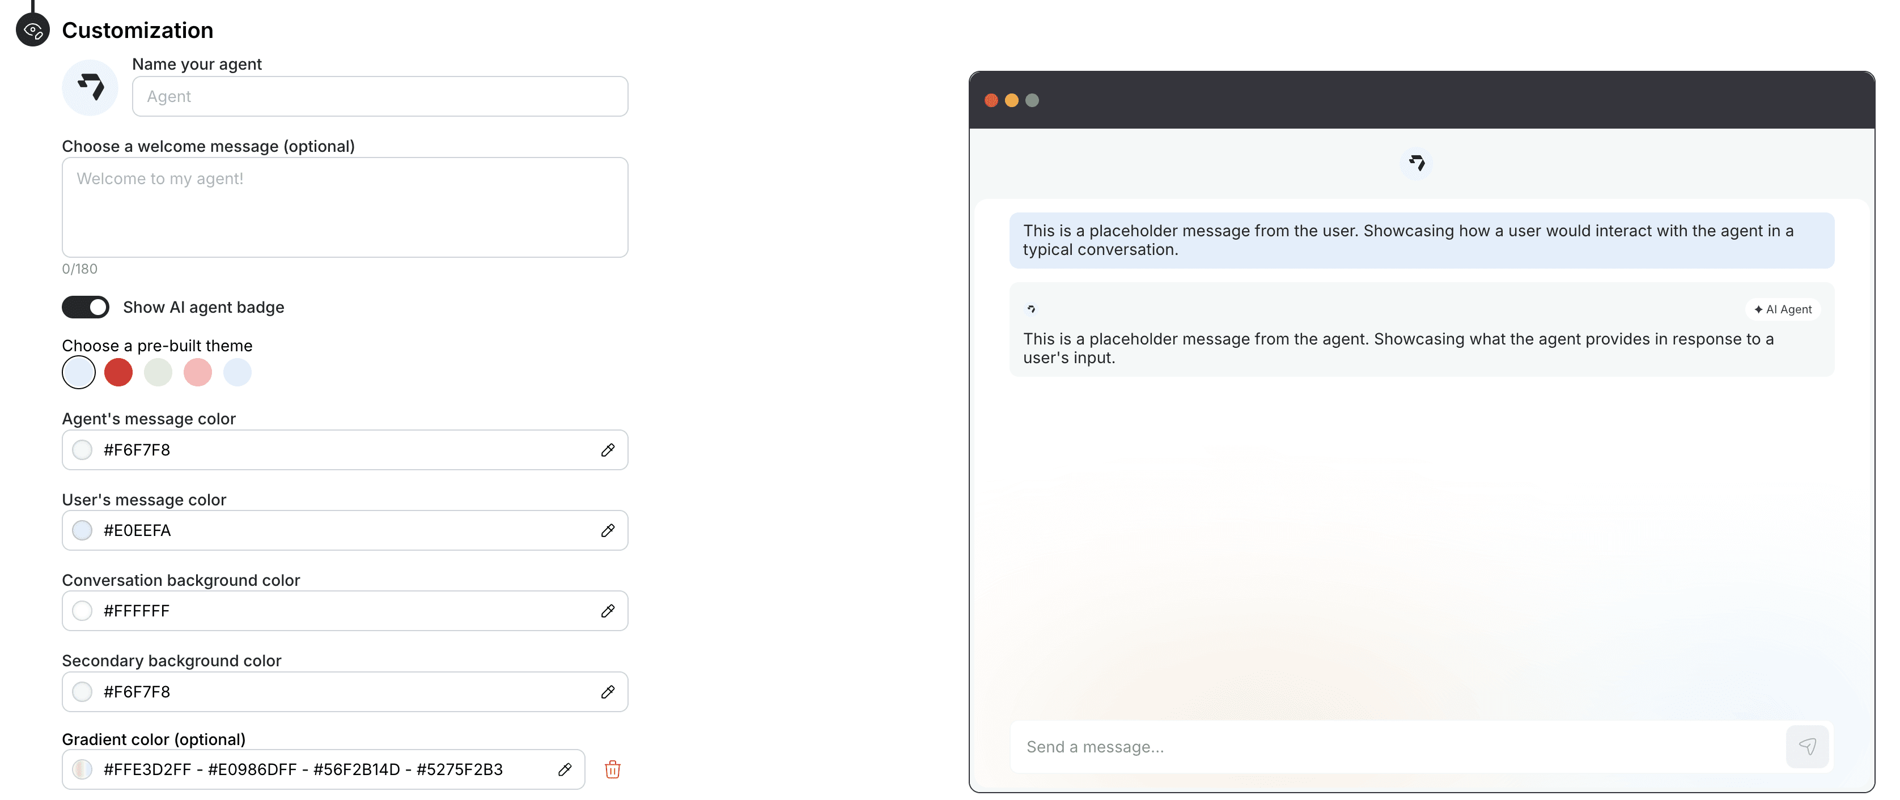This screenshot has width=1900, height=800.
Task: Click the welcome message text area
Action: click(x=345, y=207)
